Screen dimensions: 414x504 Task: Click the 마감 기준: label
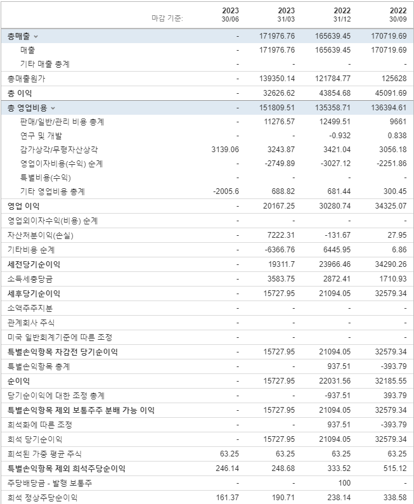(167, 18)
